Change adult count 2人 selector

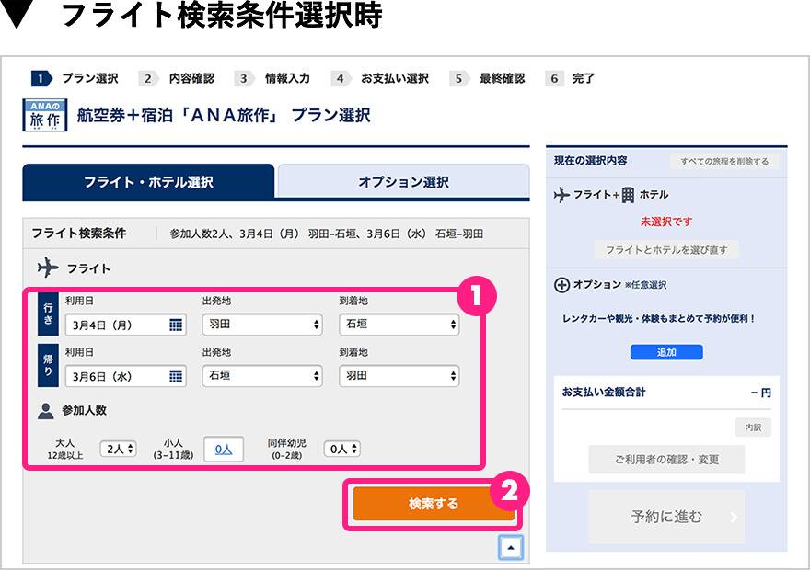[119, 449]
